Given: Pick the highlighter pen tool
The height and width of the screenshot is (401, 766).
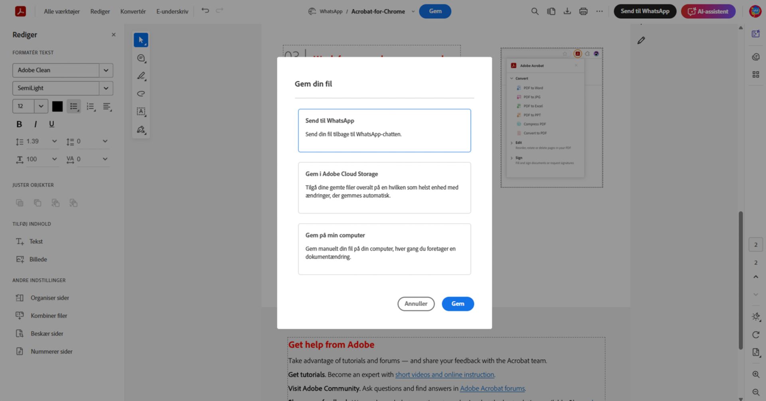Looking at the screenshot, I should point(141,76).
